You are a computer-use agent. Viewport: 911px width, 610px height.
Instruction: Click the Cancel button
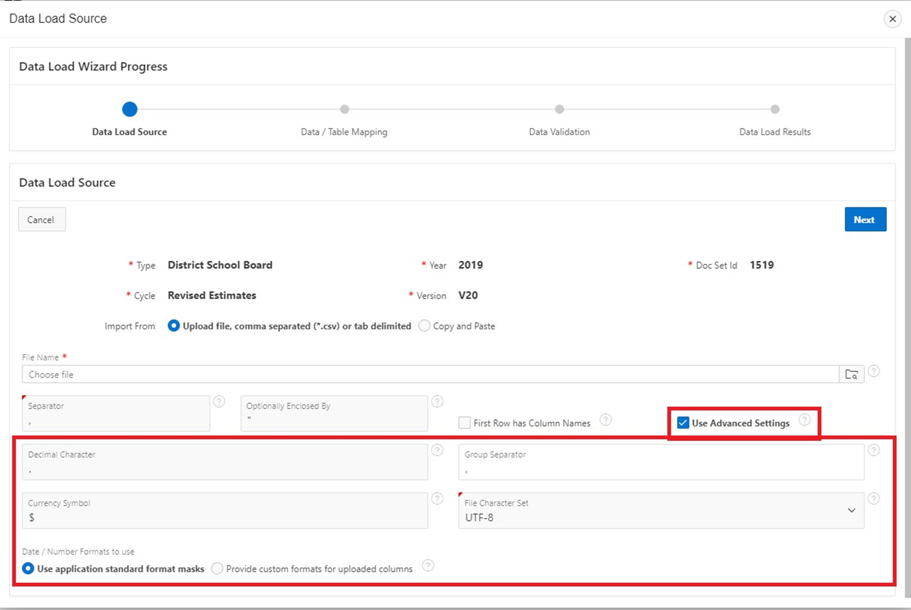tap(42, 219)
